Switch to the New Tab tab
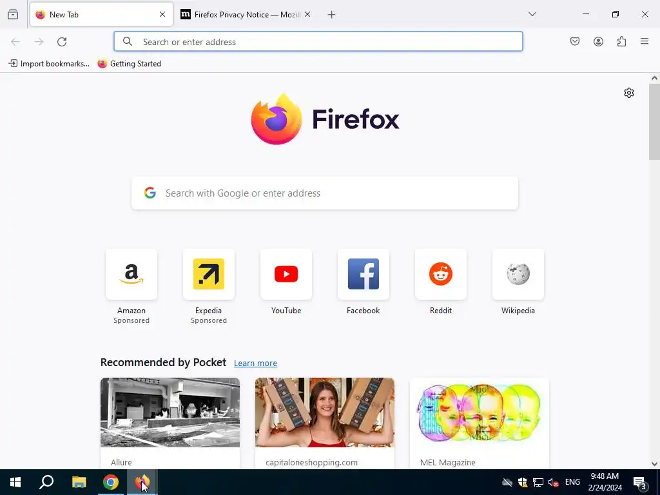660x495 pixels. click(101, 14)
